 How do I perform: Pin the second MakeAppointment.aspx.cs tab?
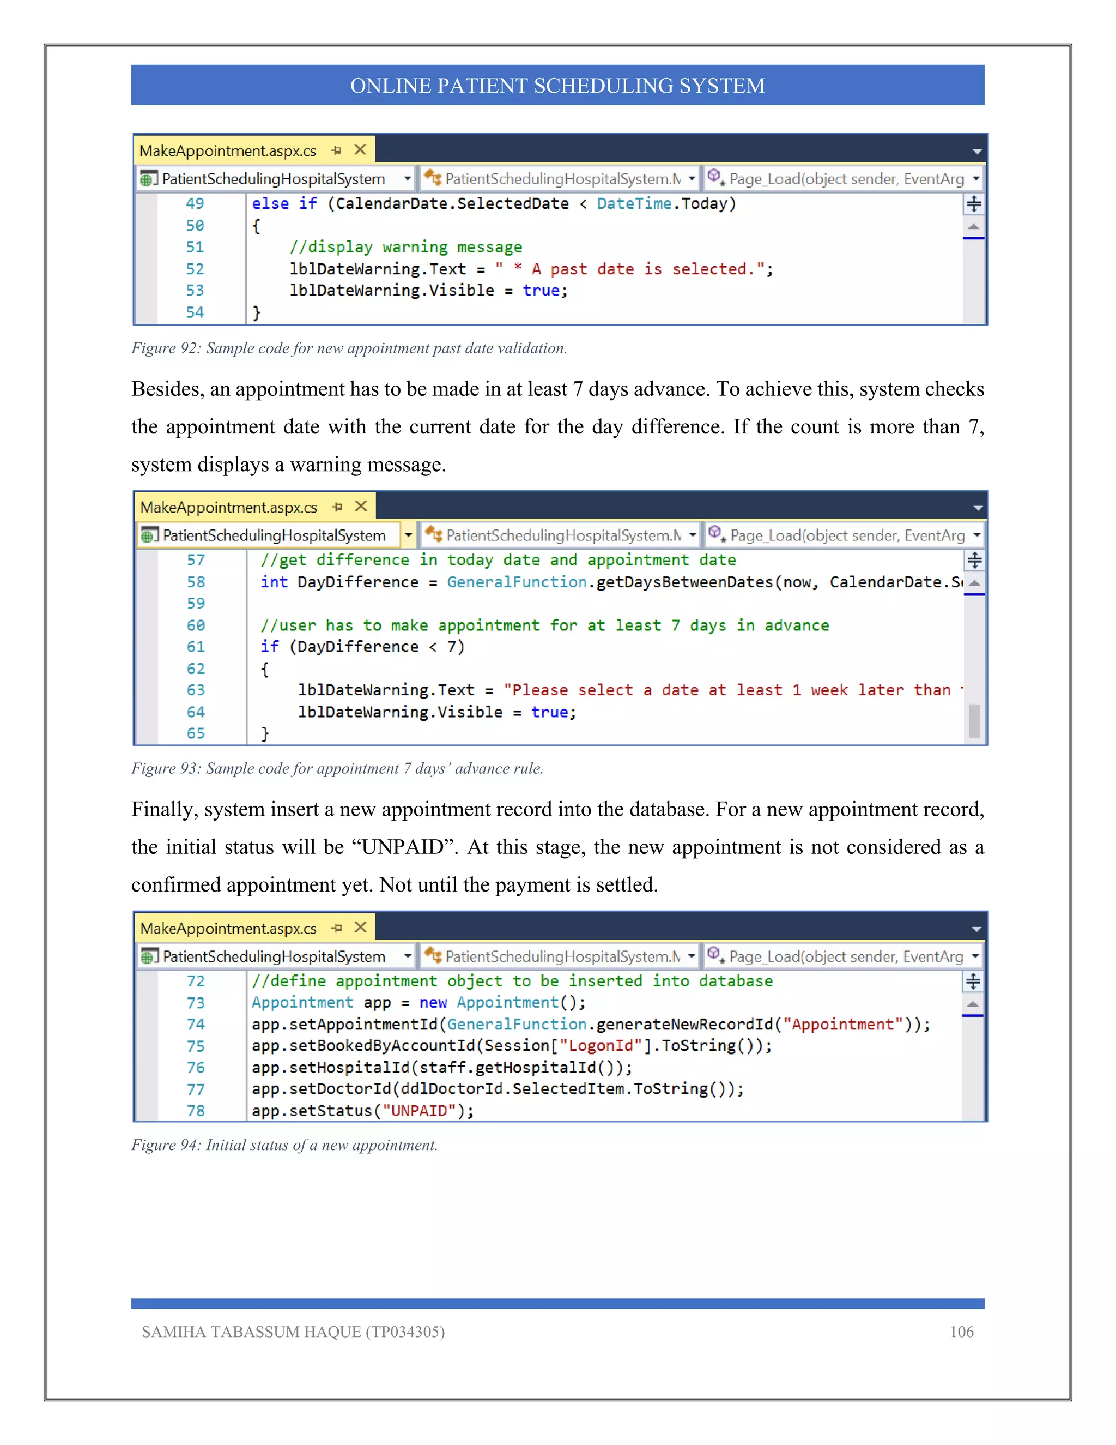tap(337, 507)
